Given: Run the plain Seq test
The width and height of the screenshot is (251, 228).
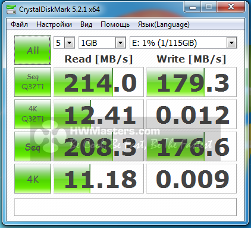Looking at the screenshot, I should (33, 146).
